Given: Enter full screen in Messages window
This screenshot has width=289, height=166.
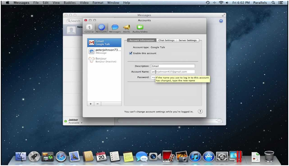Looking at the screenshot, I should [x=223, y=15].
